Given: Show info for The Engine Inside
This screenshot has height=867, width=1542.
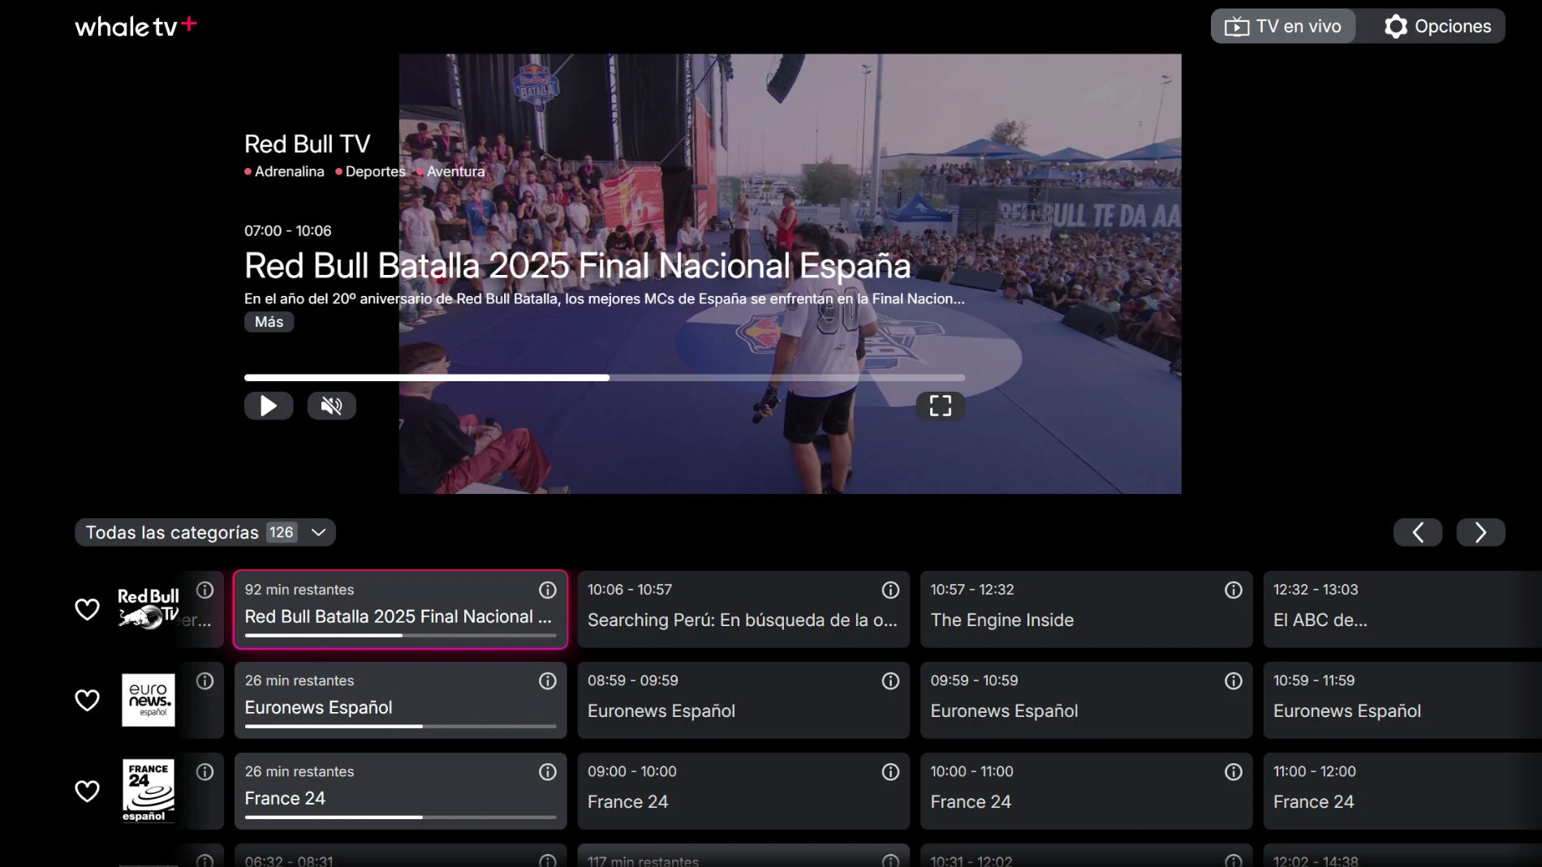Looking at the screenshot, I should point(1233,590).
